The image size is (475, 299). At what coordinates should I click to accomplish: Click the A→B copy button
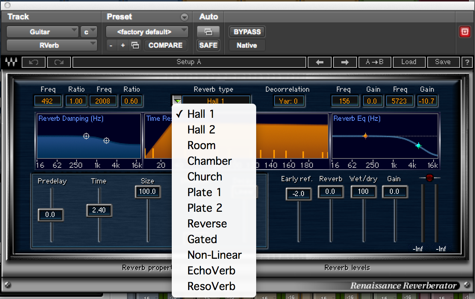375,62
